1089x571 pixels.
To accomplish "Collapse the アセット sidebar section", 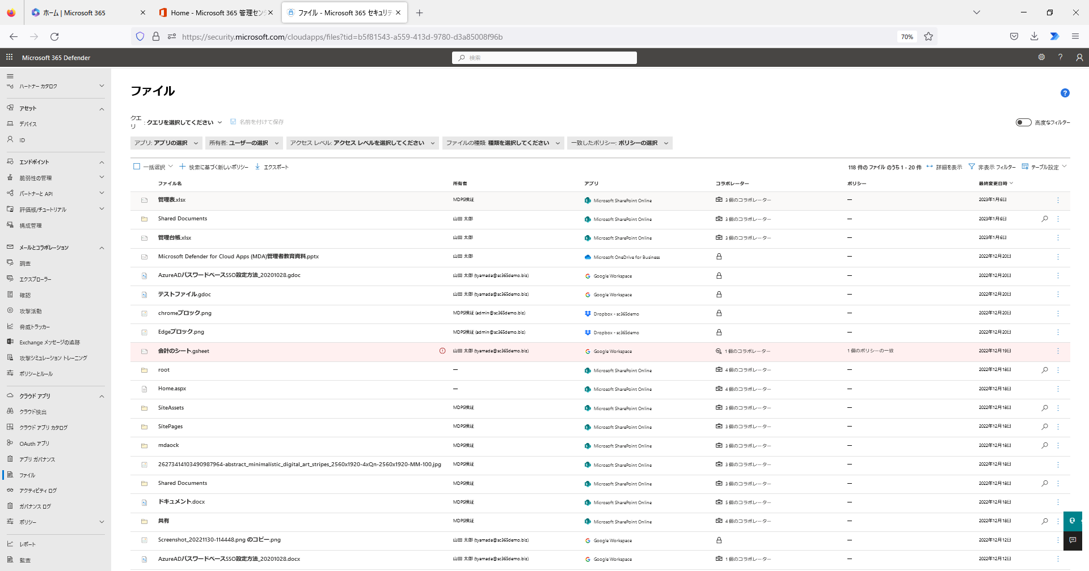I will (x=102, y=109).
